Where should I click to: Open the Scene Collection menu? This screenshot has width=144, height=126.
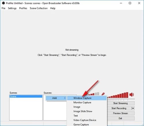39,8
